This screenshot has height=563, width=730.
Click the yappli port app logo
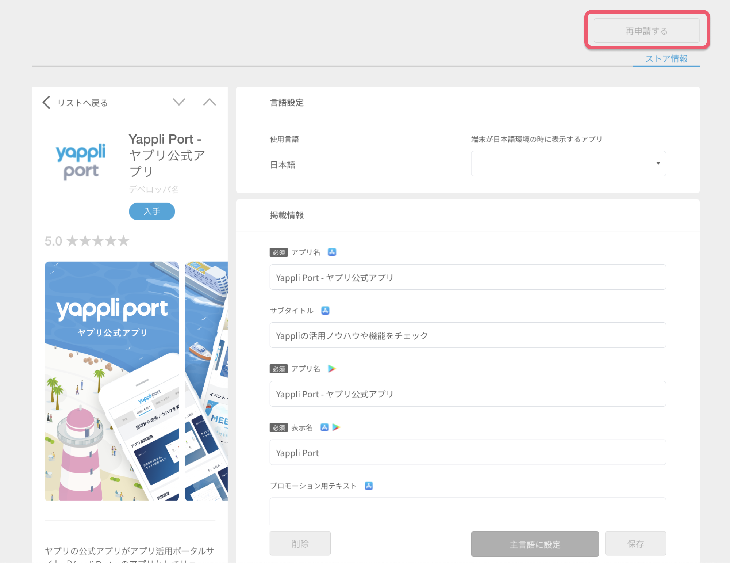point(81,161)
